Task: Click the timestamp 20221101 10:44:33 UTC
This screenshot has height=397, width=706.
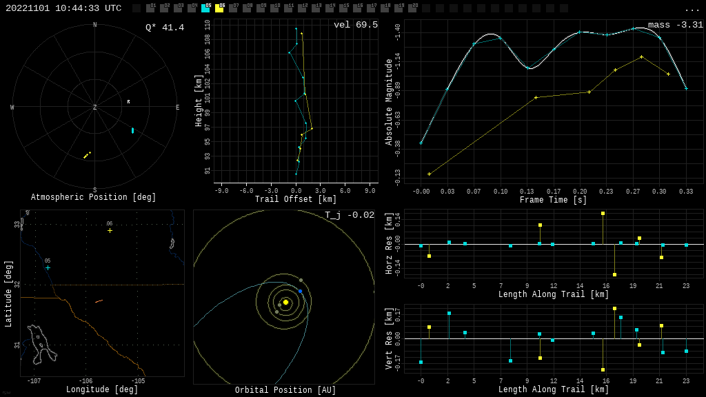Action: coord(63,8)
